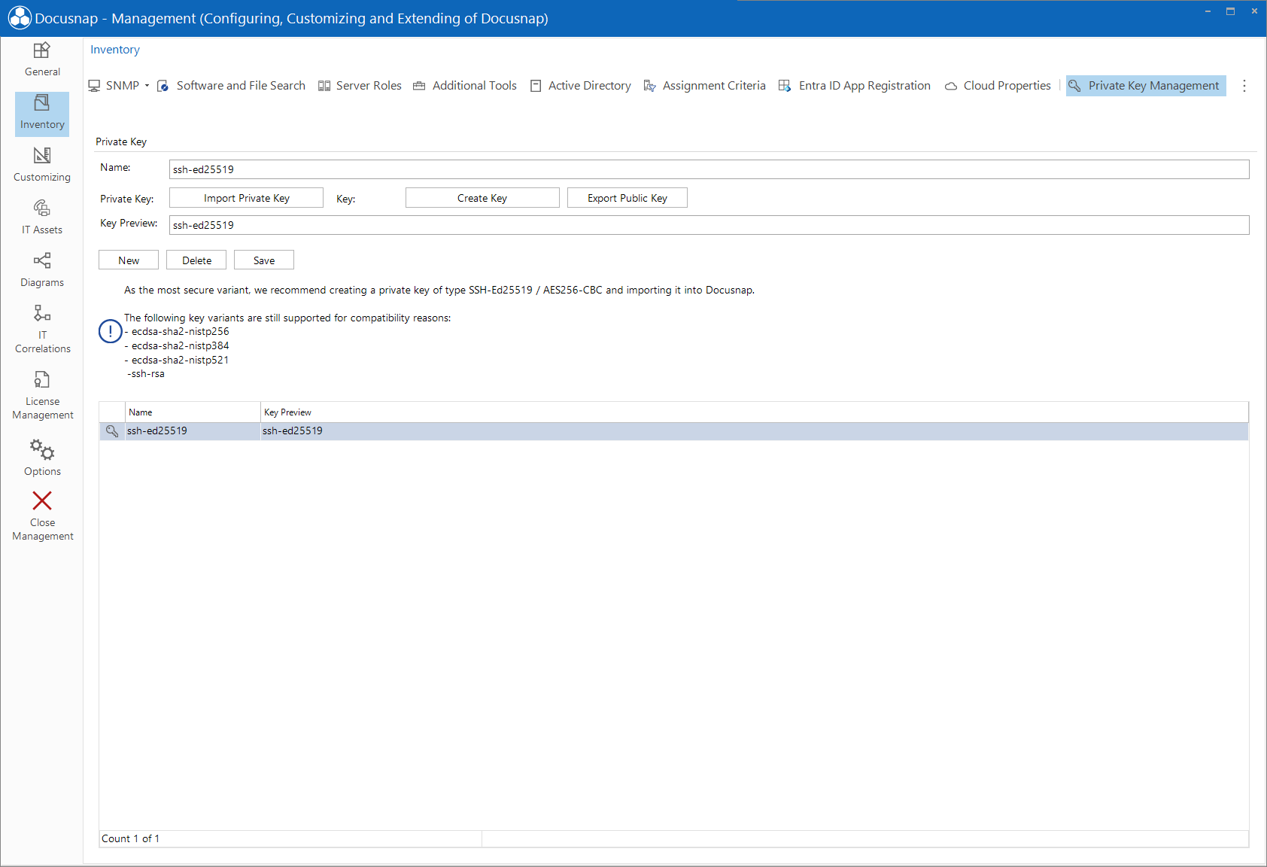Open License Management

click(41, 394)
